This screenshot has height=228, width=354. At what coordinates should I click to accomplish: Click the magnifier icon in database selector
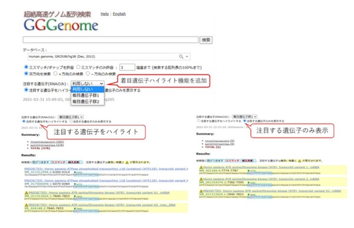181,57
